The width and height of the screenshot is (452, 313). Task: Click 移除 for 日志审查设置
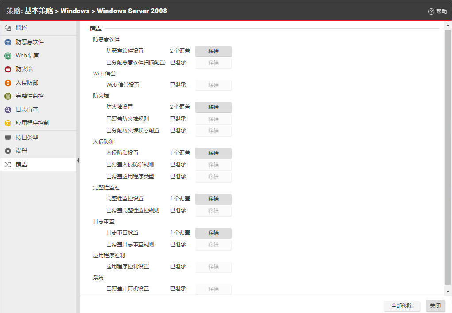click(x=214, y=233)
